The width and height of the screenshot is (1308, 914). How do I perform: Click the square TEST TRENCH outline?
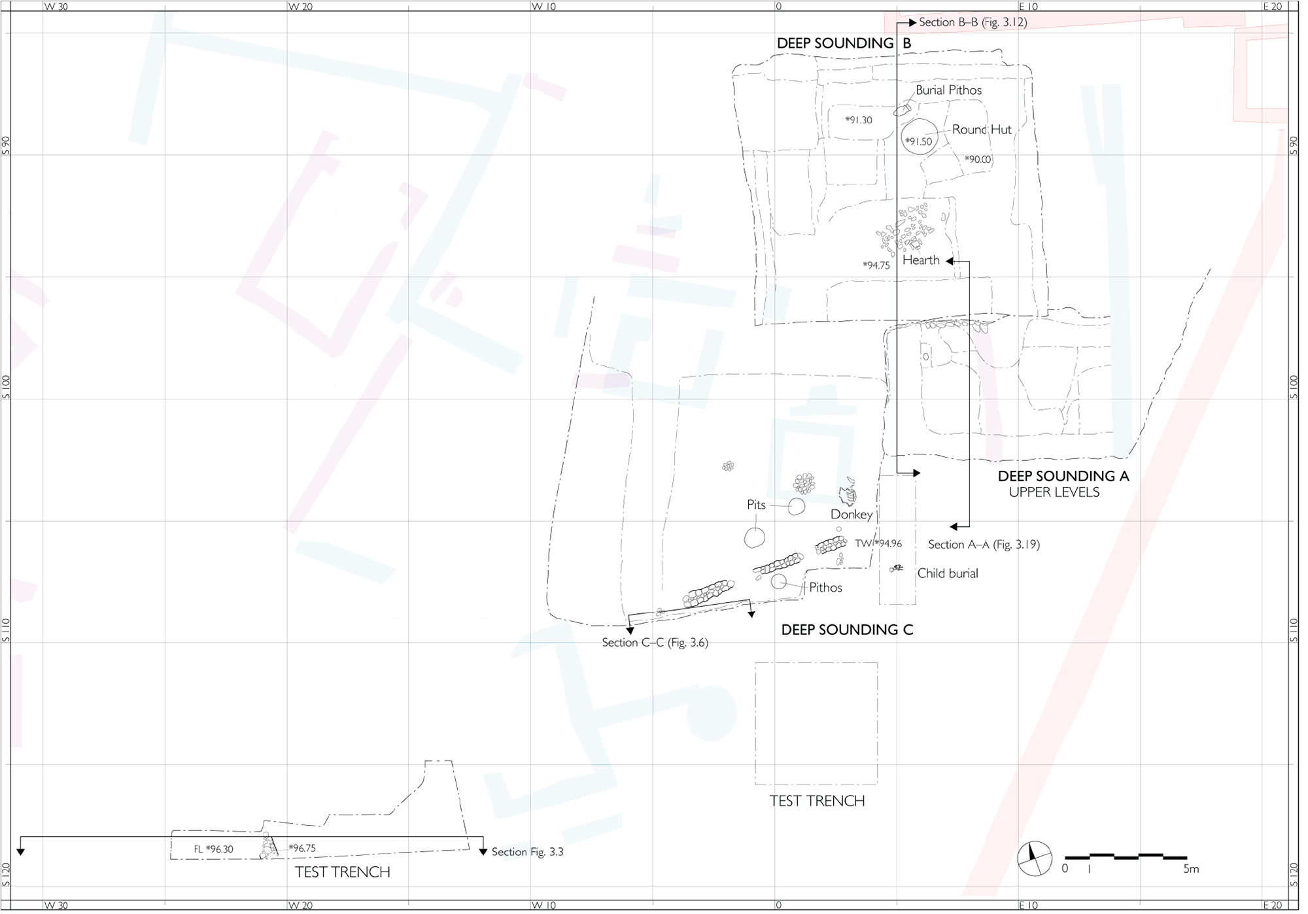pyautogui.click(x=816, y=724)
